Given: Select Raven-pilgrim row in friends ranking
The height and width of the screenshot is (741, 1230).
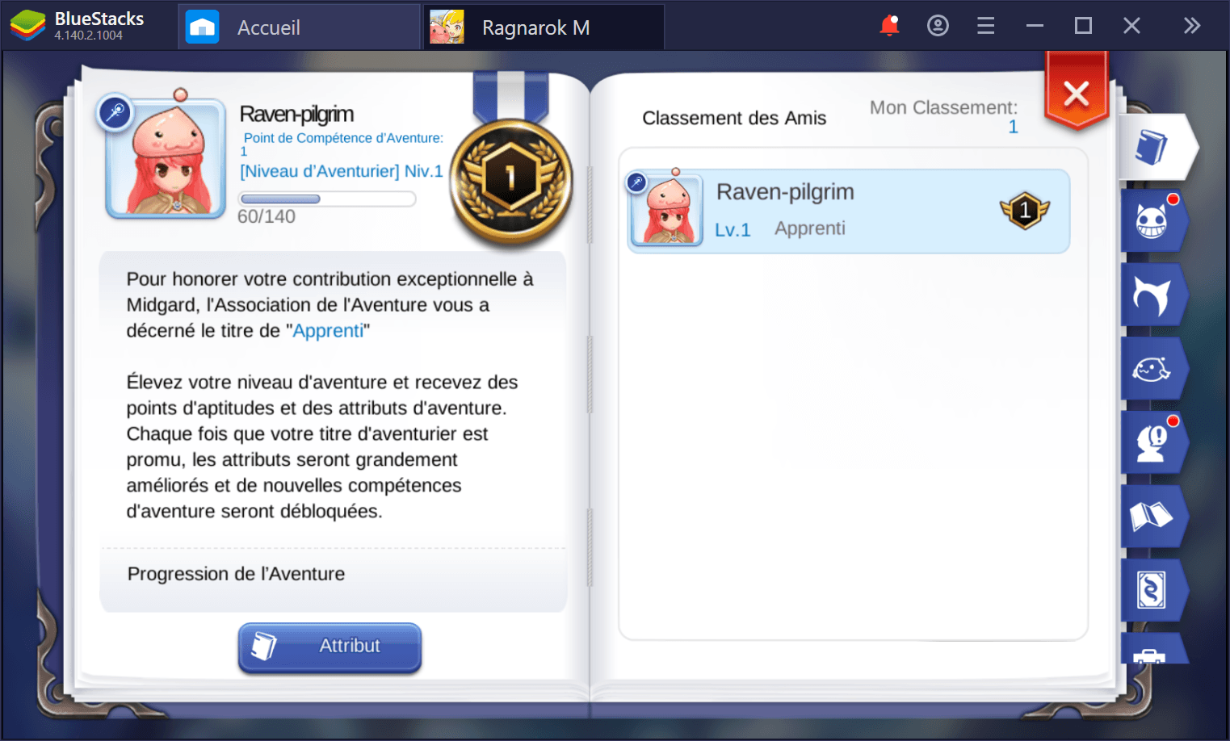Looking at the screenshot, I should tap(849, 211).
